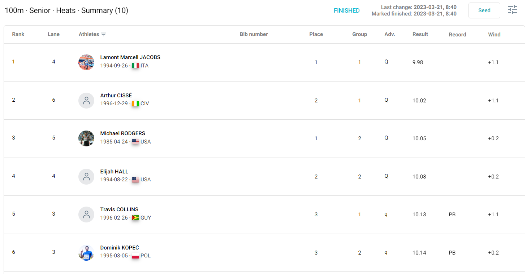Click the Guyana flag for Travis Collins
This screenshot has width=527, height=274.
click(x=135, y=218)
